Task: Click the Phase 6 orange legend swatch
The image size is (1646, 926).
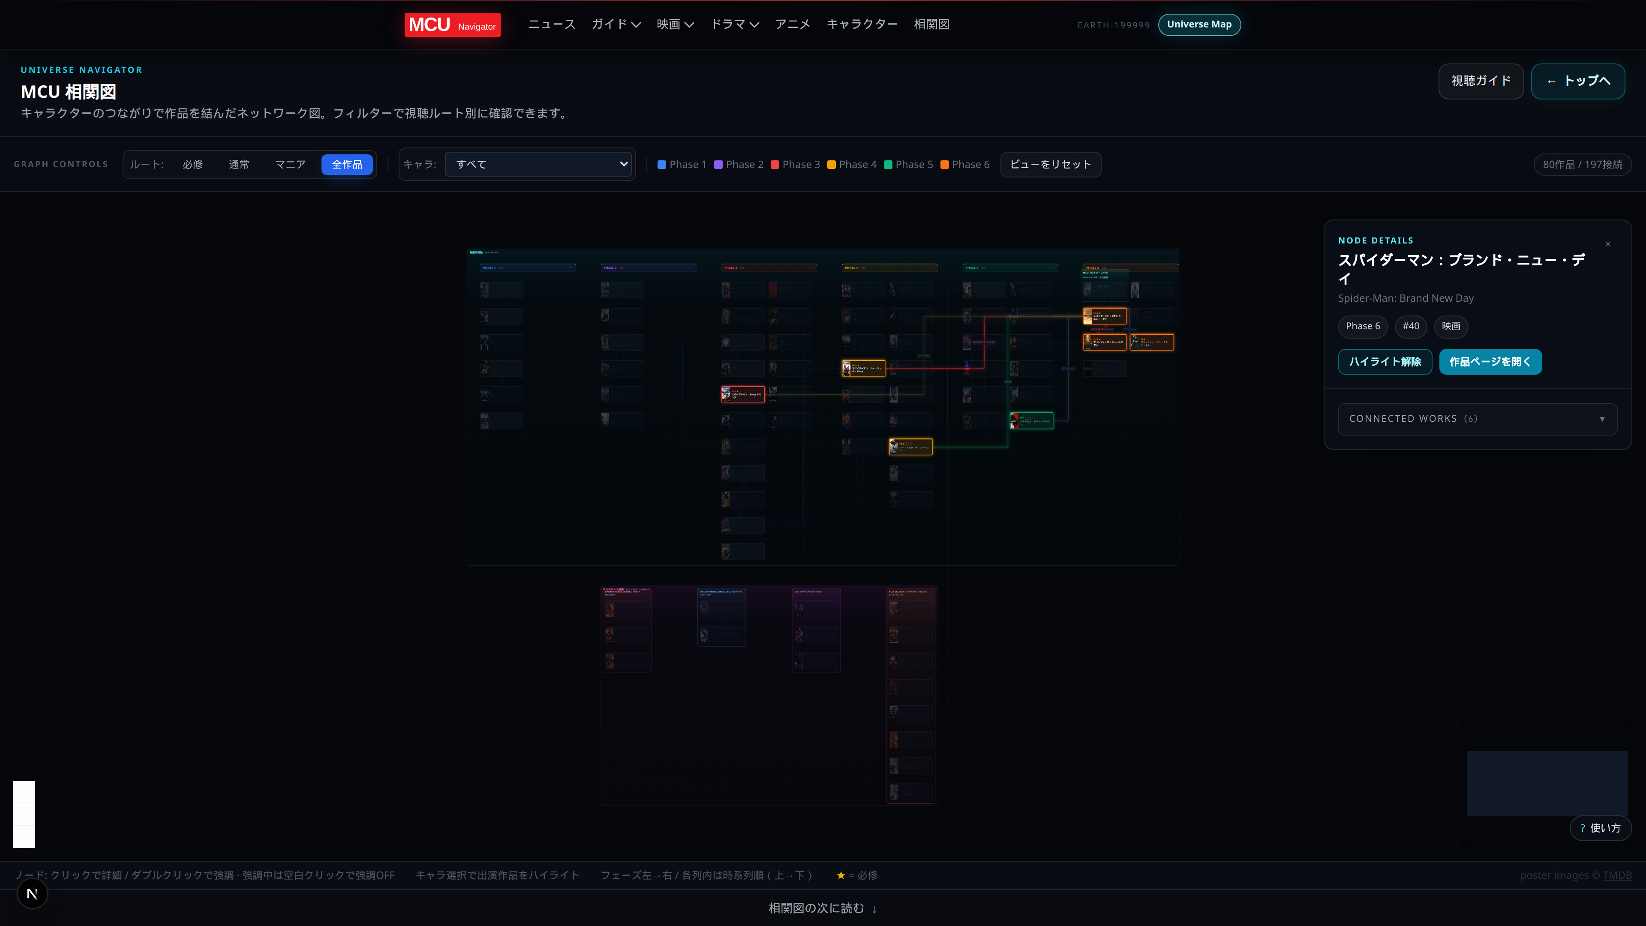Action: click(944, 164)
